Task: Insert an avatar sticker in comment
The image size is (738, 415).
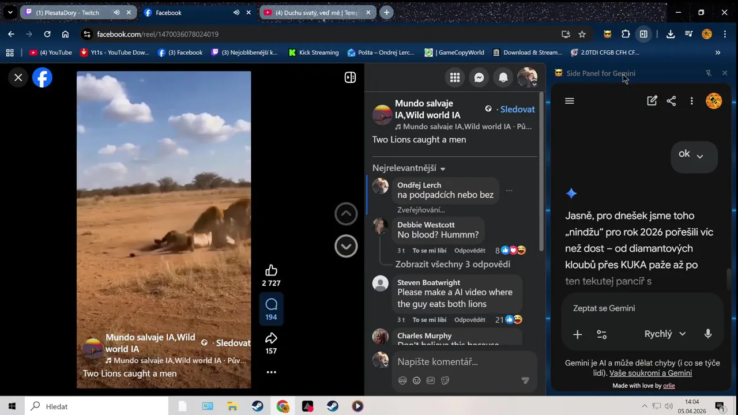Action: click(402, 380)
